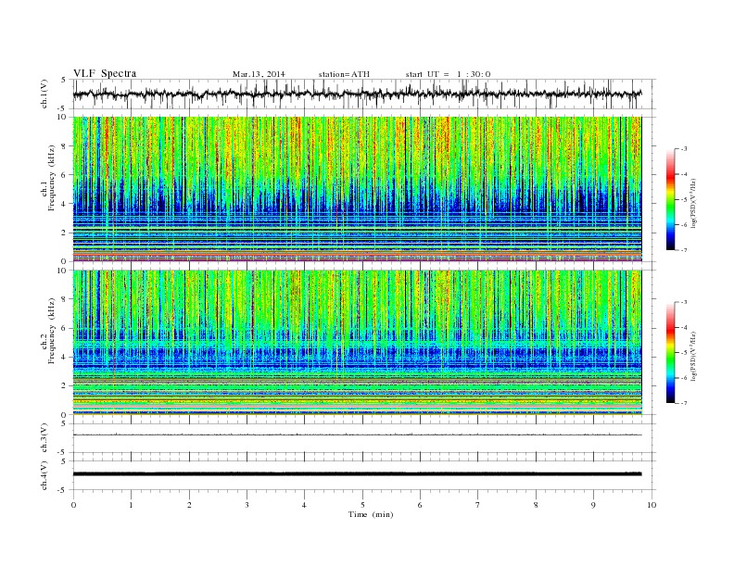Click the log(PSD) label beside ch.2 color bar
734x567 pixels.
tap(693, 357)
